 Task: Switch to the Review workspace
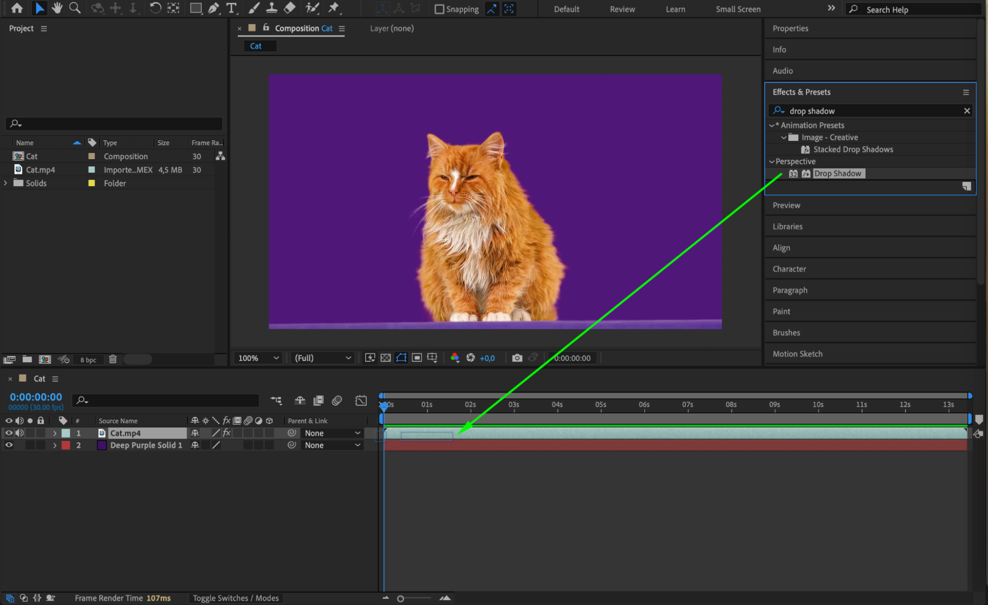pos(622,9)
